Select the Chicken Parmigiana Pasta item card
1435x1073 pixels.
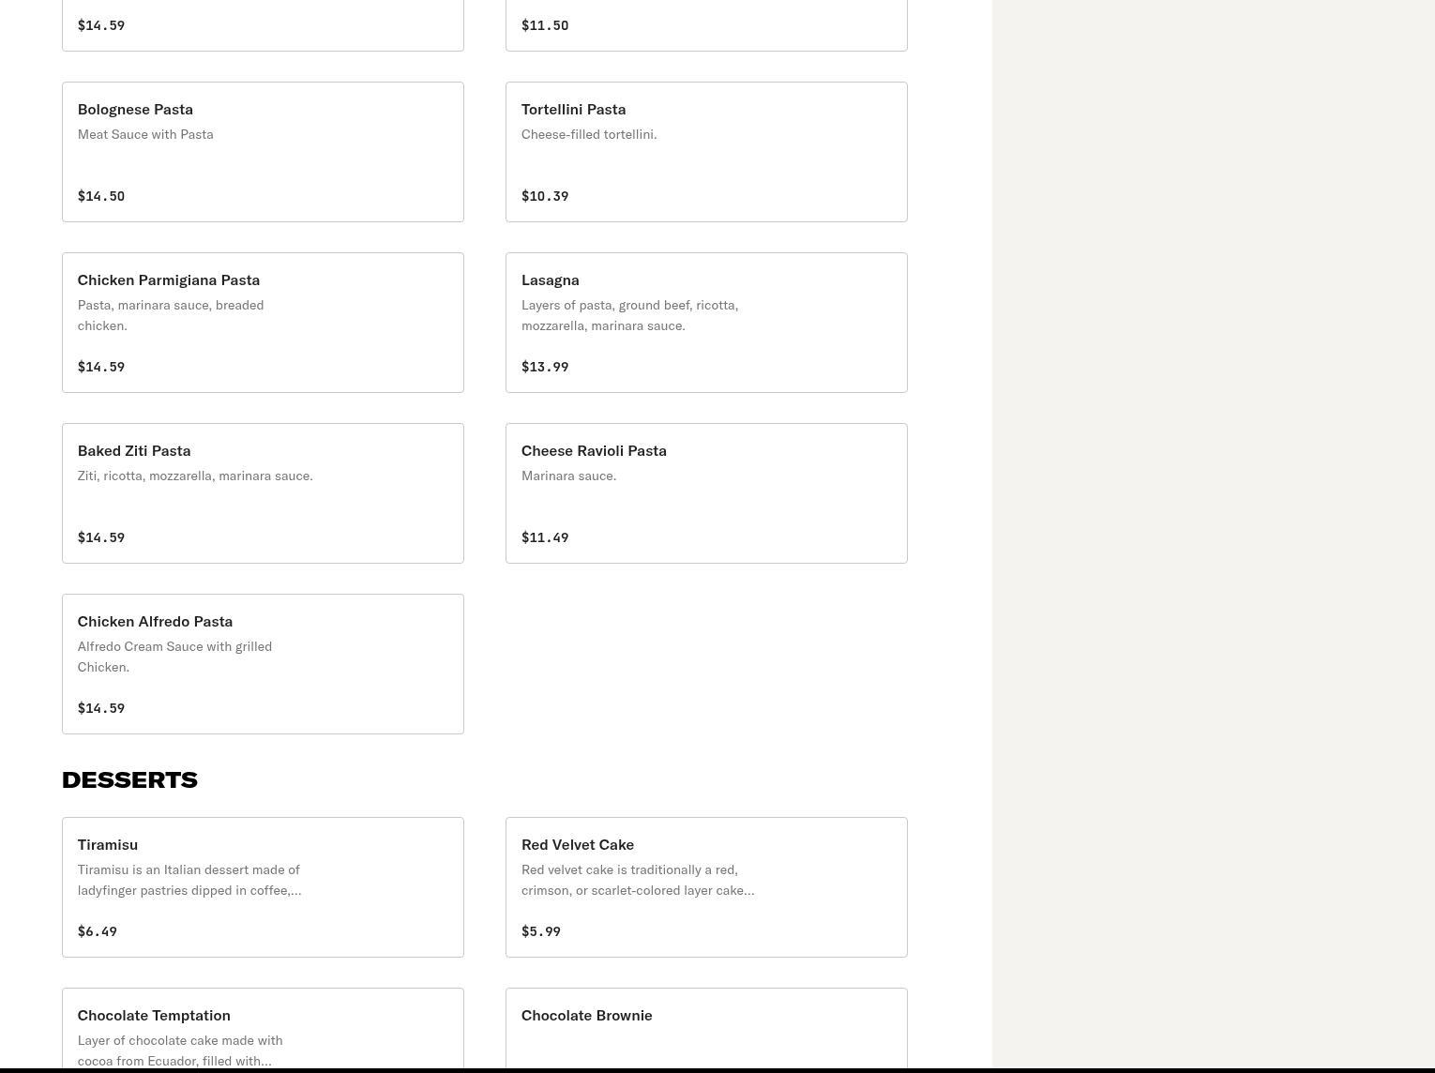263,323
